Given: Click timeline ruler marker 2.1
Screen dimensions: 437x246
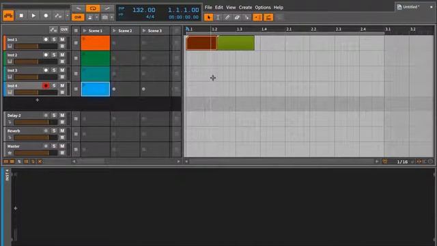Looking at the screenshot, I should coord(289,29).
